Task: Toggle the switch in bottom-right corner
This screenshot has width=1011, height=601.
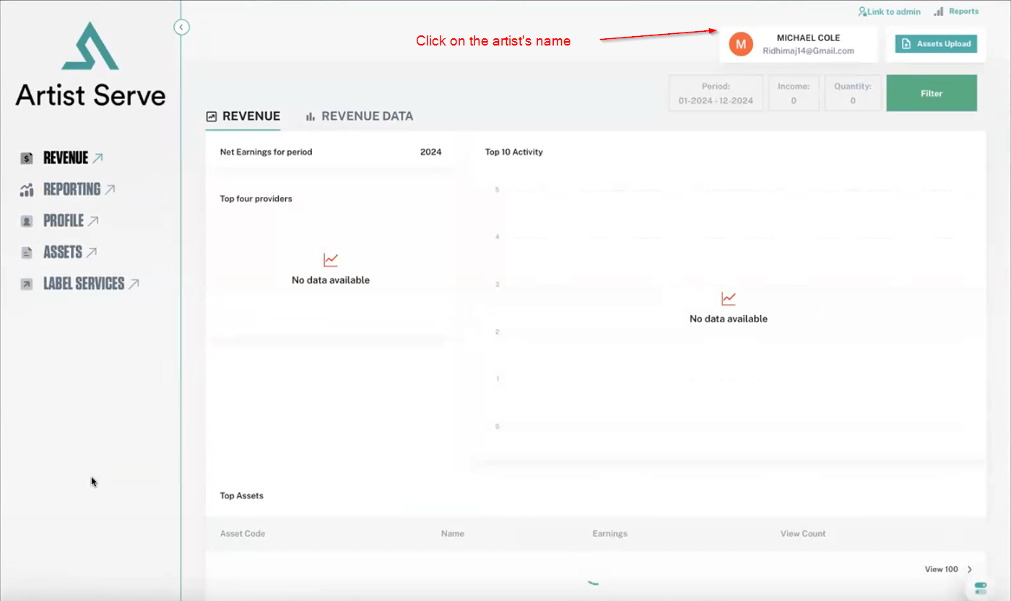Action: click(980, 588)
